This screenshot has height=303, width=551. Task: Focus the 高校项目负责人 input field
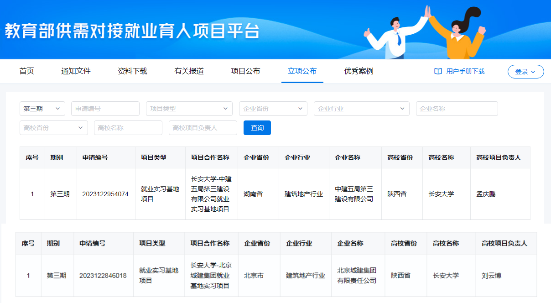203,128
